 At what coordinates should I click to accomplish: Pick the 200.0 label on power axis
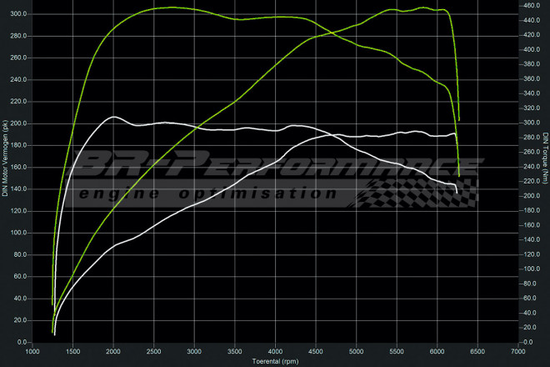17,123
